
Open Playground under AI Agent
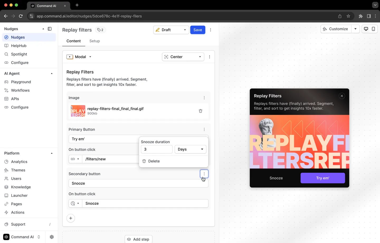click(29, 82)
